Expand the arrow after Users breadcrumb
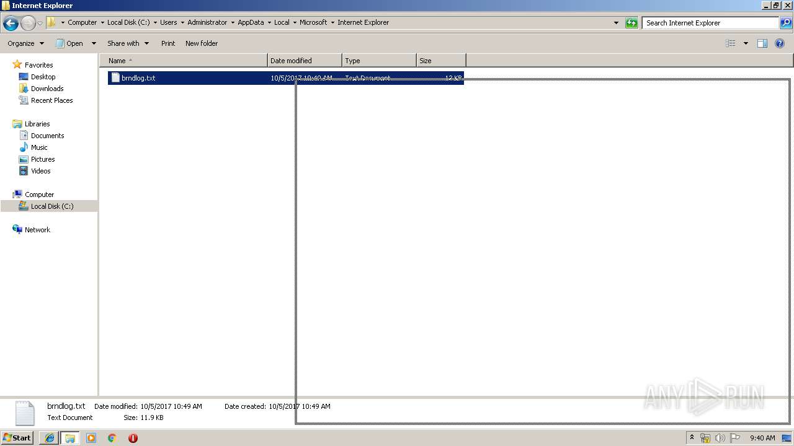This screenshot has height=446, width=794. tap(182, 22)
